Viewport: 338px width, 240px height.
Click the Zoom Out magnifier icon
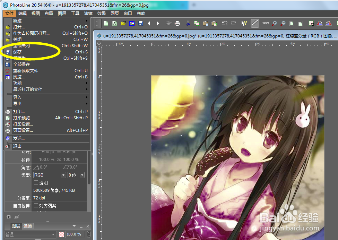point(283,23)
